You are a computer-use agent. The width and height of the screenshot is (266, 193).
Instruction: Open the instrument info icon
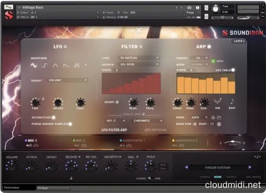pos(197,7)
